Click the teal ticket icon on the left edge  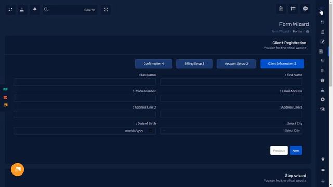point(5,89)
